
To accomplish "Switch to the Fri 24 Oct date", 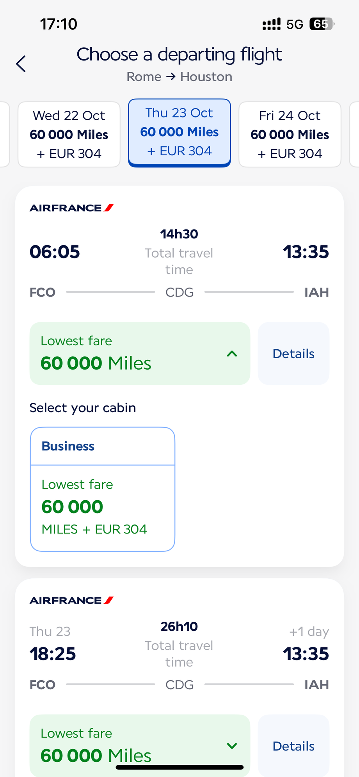I will click(x=290, y=135).
